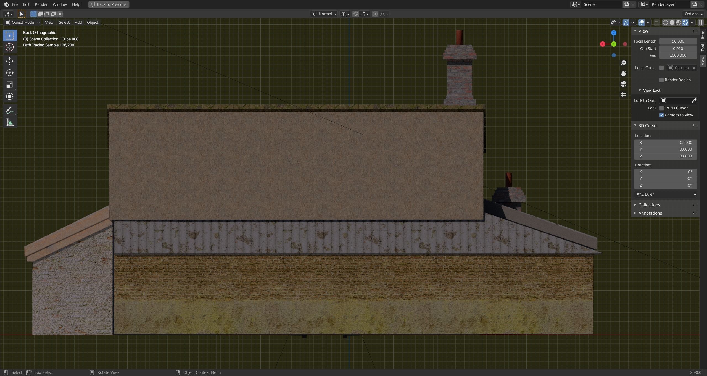707x376 pixels.
Task: Select the 3D Cursor tool
Action: (x=10, y=48)
